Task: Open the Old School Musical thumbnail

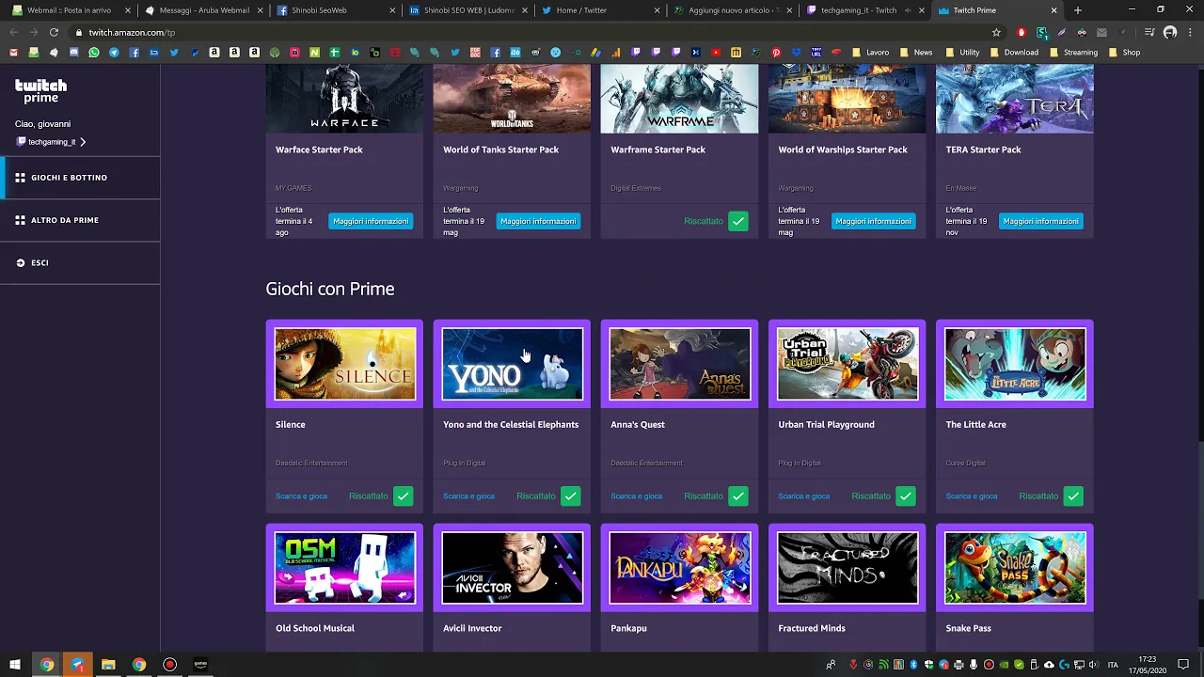Action: 344,568
